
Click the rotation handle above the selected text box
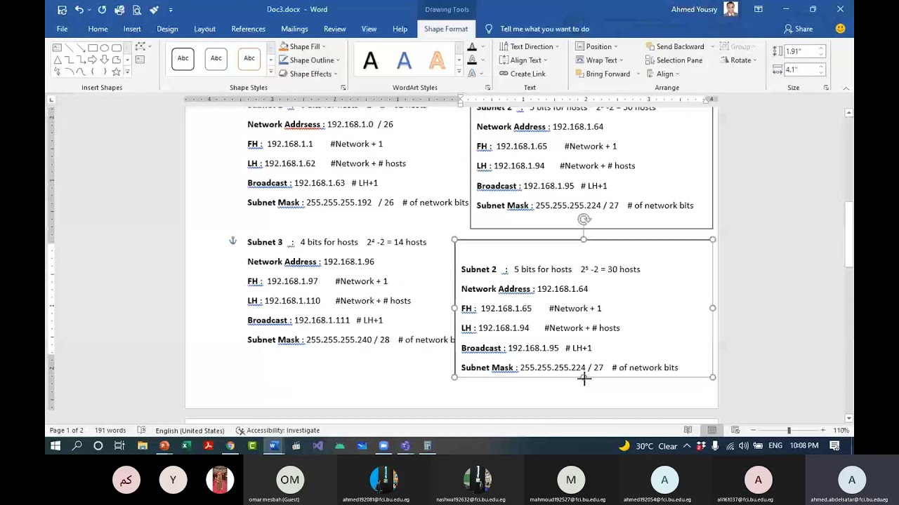click(584, 220)
